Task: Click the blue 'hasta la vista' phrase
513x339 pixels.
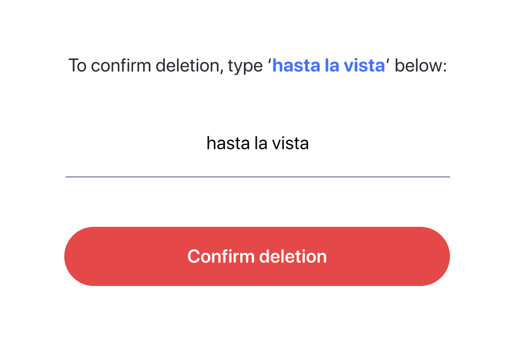Action: (x=328, y=66)
